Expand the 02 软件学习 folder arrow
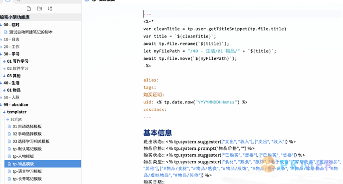 [4, 68]
